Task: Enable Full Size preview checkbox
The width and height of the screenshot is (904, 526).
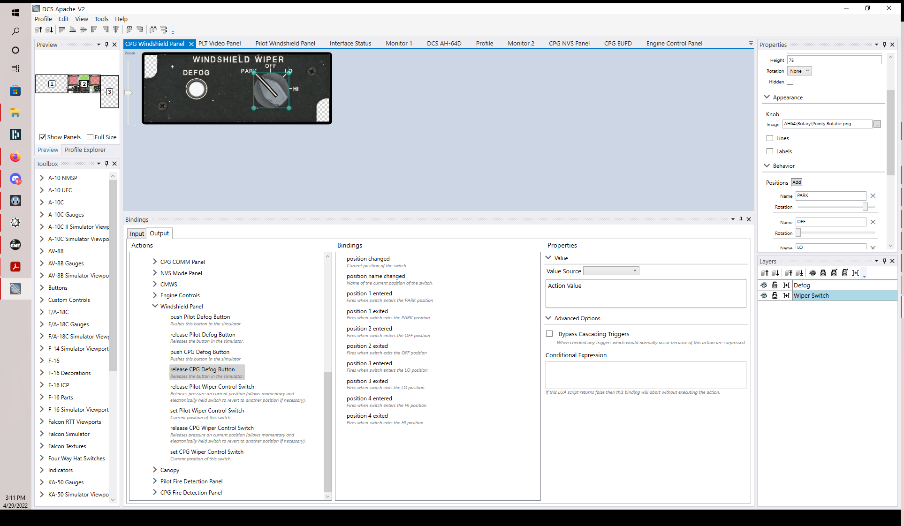Action: pos(90,137)
